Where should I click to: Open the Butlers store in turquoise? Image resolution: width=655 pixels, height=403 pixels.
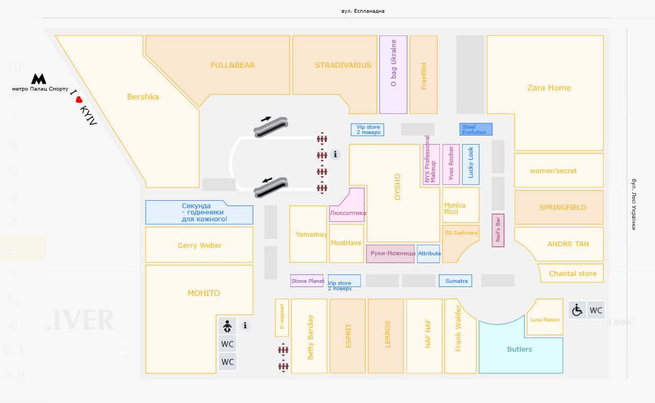point(519,350)
